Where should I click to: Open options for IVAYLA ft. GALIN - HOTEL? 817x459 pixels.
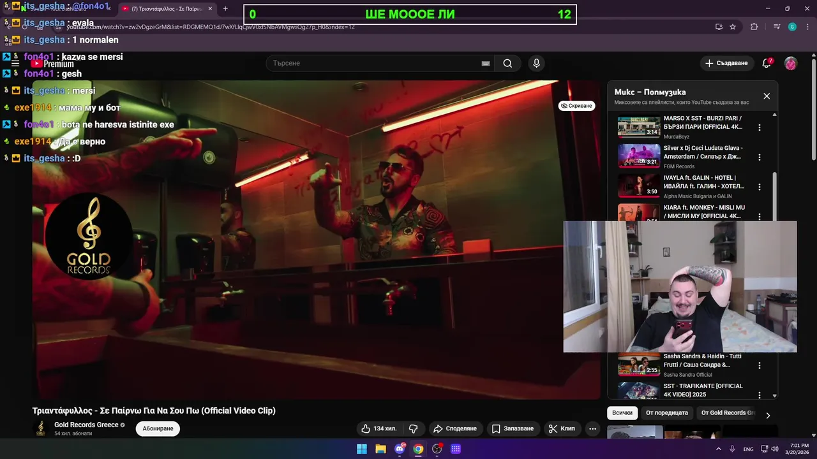tap(760, 187)
